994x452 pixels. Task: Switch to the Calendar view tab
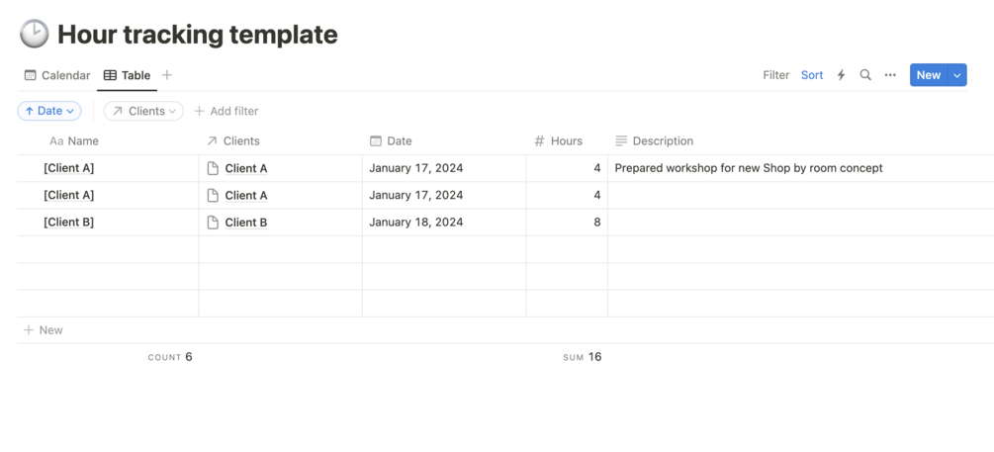[x=57, y=75]
